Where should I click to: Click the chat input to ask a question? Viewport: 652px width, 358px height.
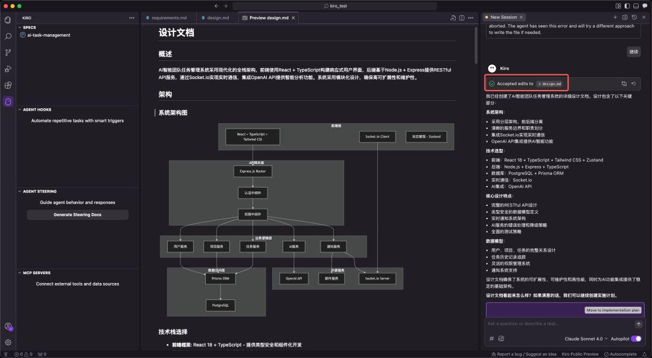click(555, 324)
